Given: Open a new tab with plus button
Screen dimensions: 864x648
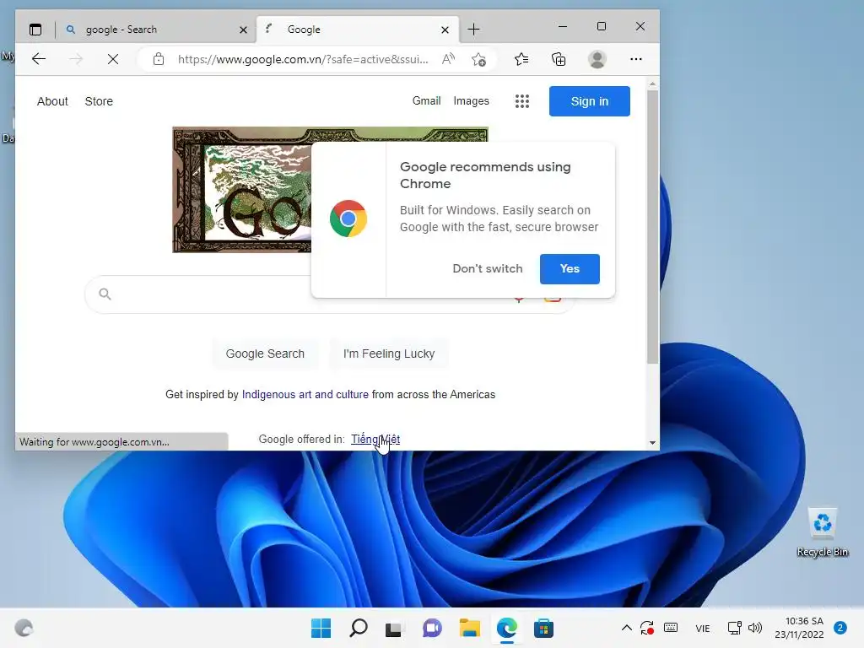Looking at the screenshot, I should (473, 30).
